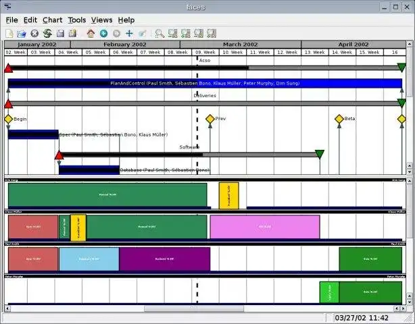
Task: Click the zoom icon just right of magnifying glass
Action: point(173,34)
